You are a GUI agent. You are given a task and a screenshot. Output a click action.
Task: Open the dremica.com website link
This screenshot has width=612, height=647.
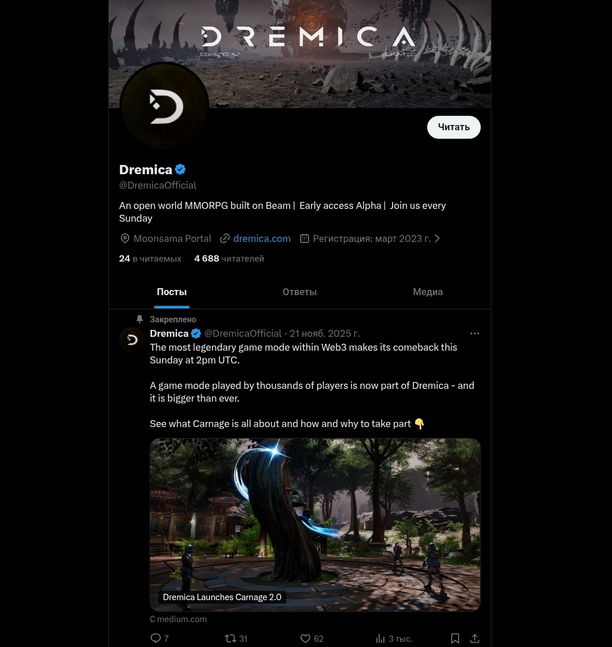(262, 238)
